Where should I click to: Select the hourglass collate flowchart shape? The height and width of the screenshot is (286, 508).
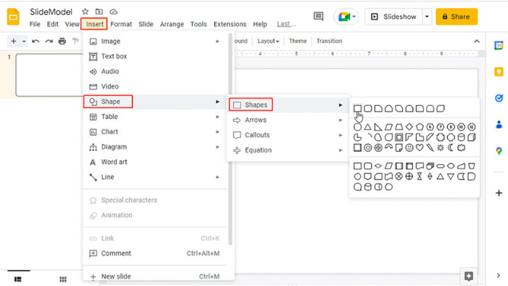[420, 176]
